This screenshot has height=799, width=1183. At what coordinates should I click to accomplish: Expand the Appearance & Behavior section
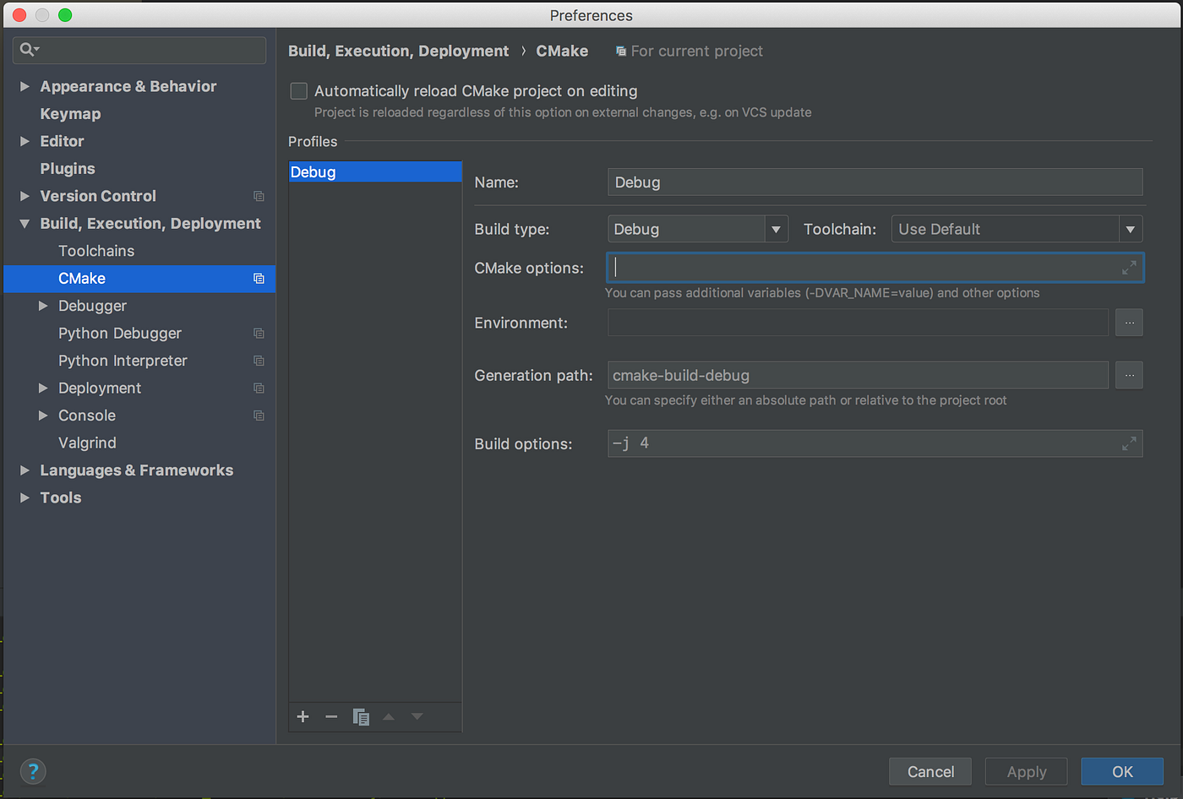(x=25, y=86)
